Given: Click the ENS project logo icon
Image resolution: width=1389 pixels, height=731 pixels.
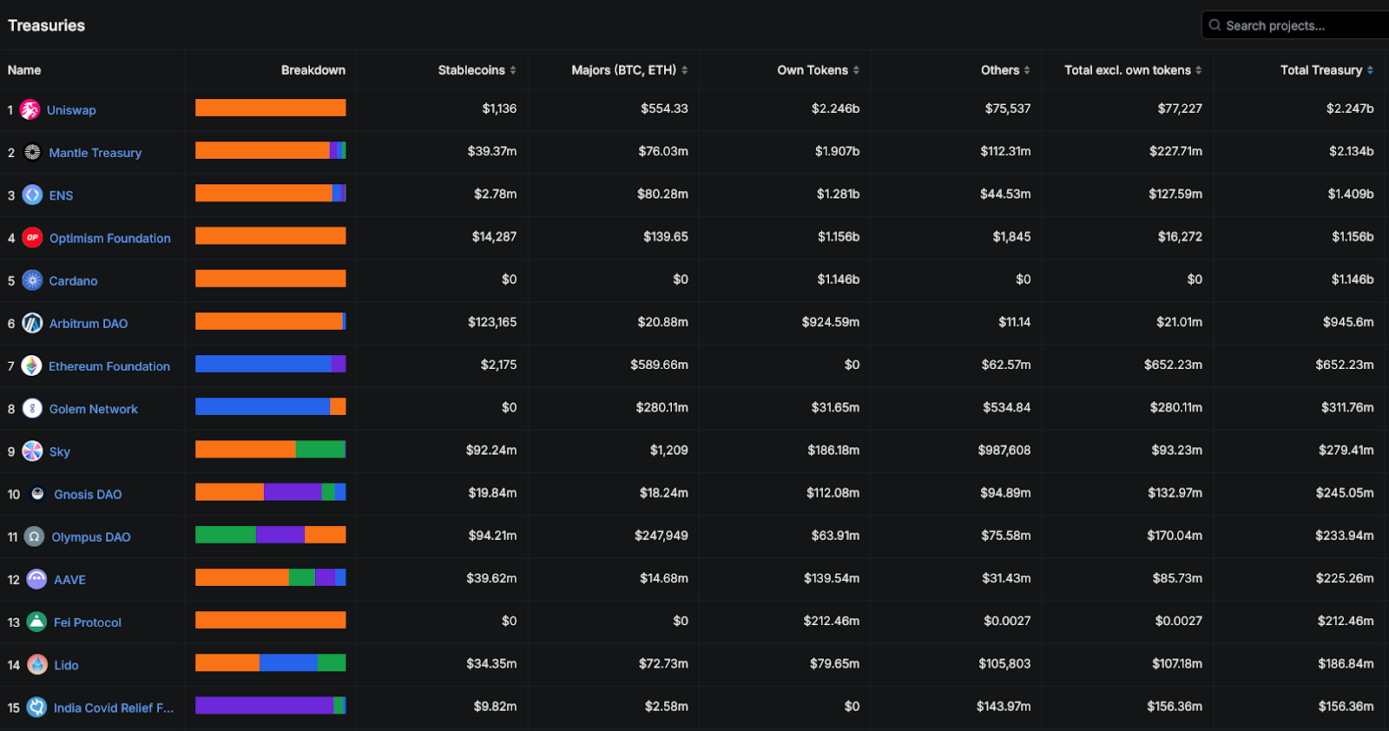Looking at the screenshot, I should [x=32, y=195].
